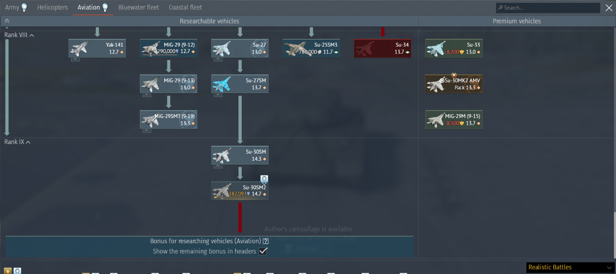Screen dimensions: 616x274
Task: Click the small tab under MiG-29SMT (9-19)
Action: [146, 131]
